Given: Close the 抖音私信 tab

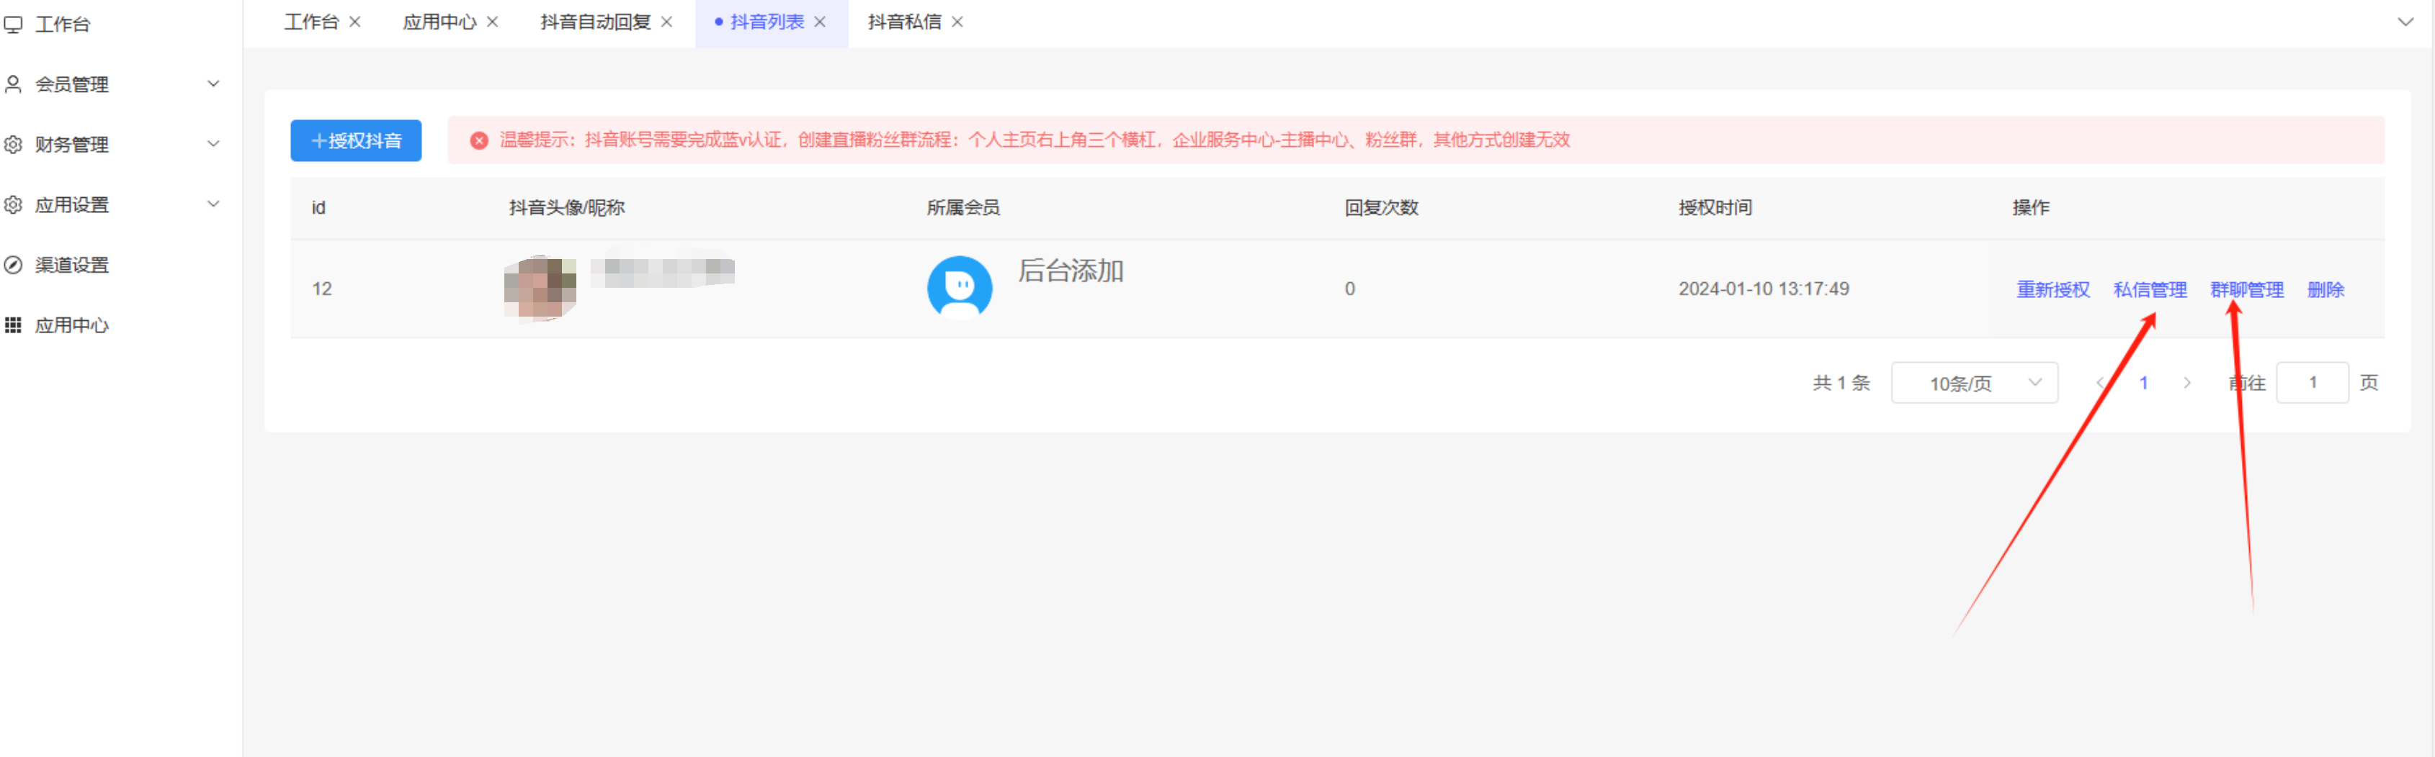Looking at the screenshot, I should [957, 22].
